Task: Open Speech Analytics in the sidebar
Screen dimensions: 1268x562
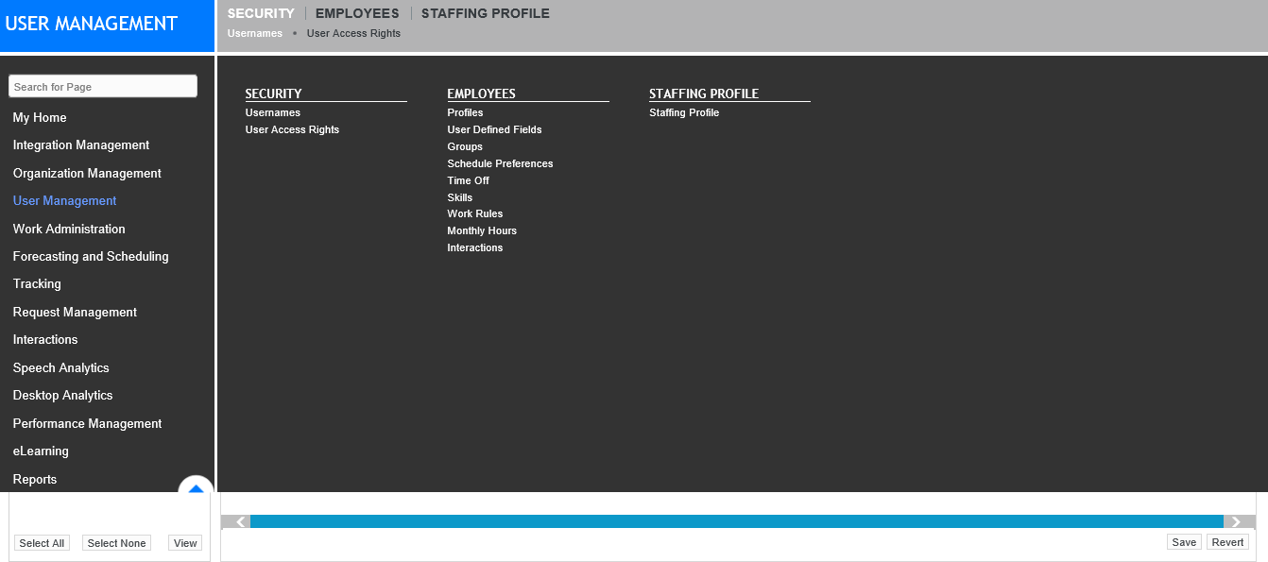Action: point(61,367)
